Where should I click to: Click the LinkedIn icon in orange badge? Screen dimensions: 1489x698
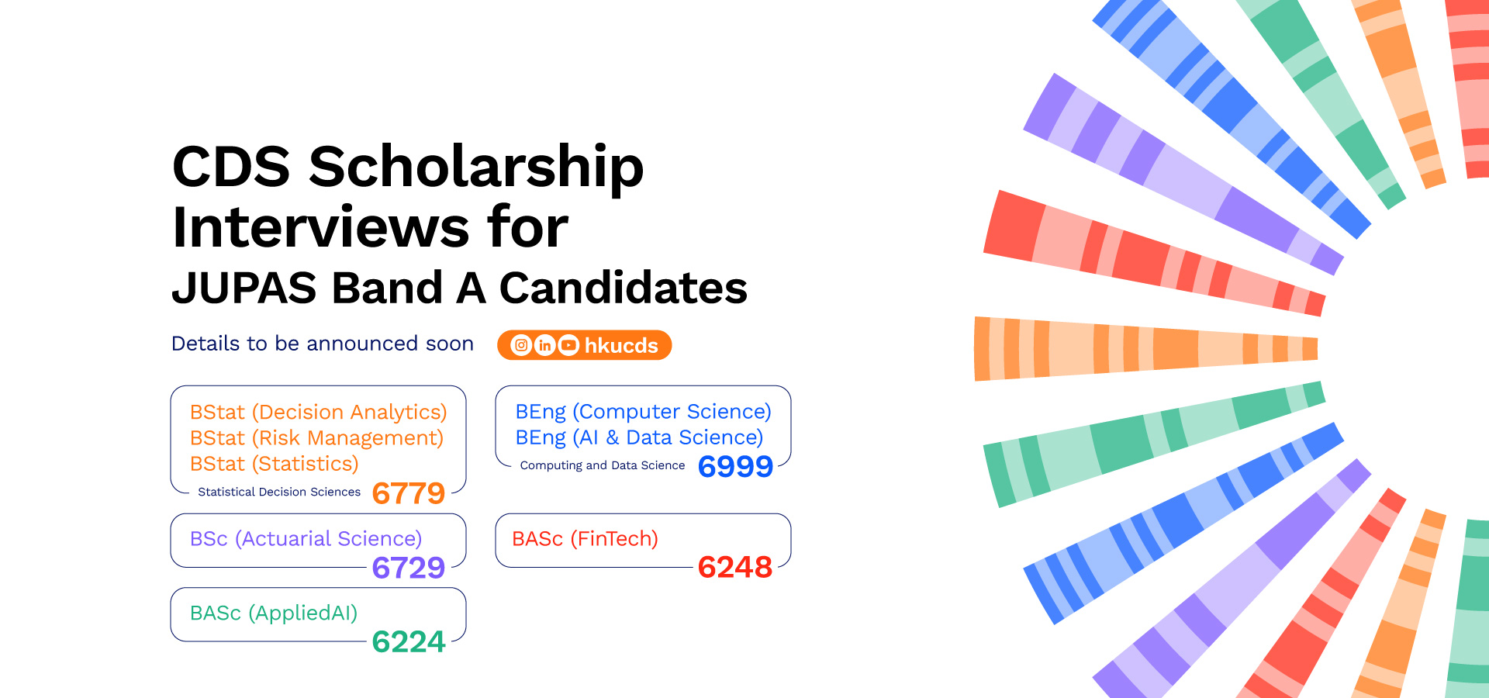pos(545,345)
